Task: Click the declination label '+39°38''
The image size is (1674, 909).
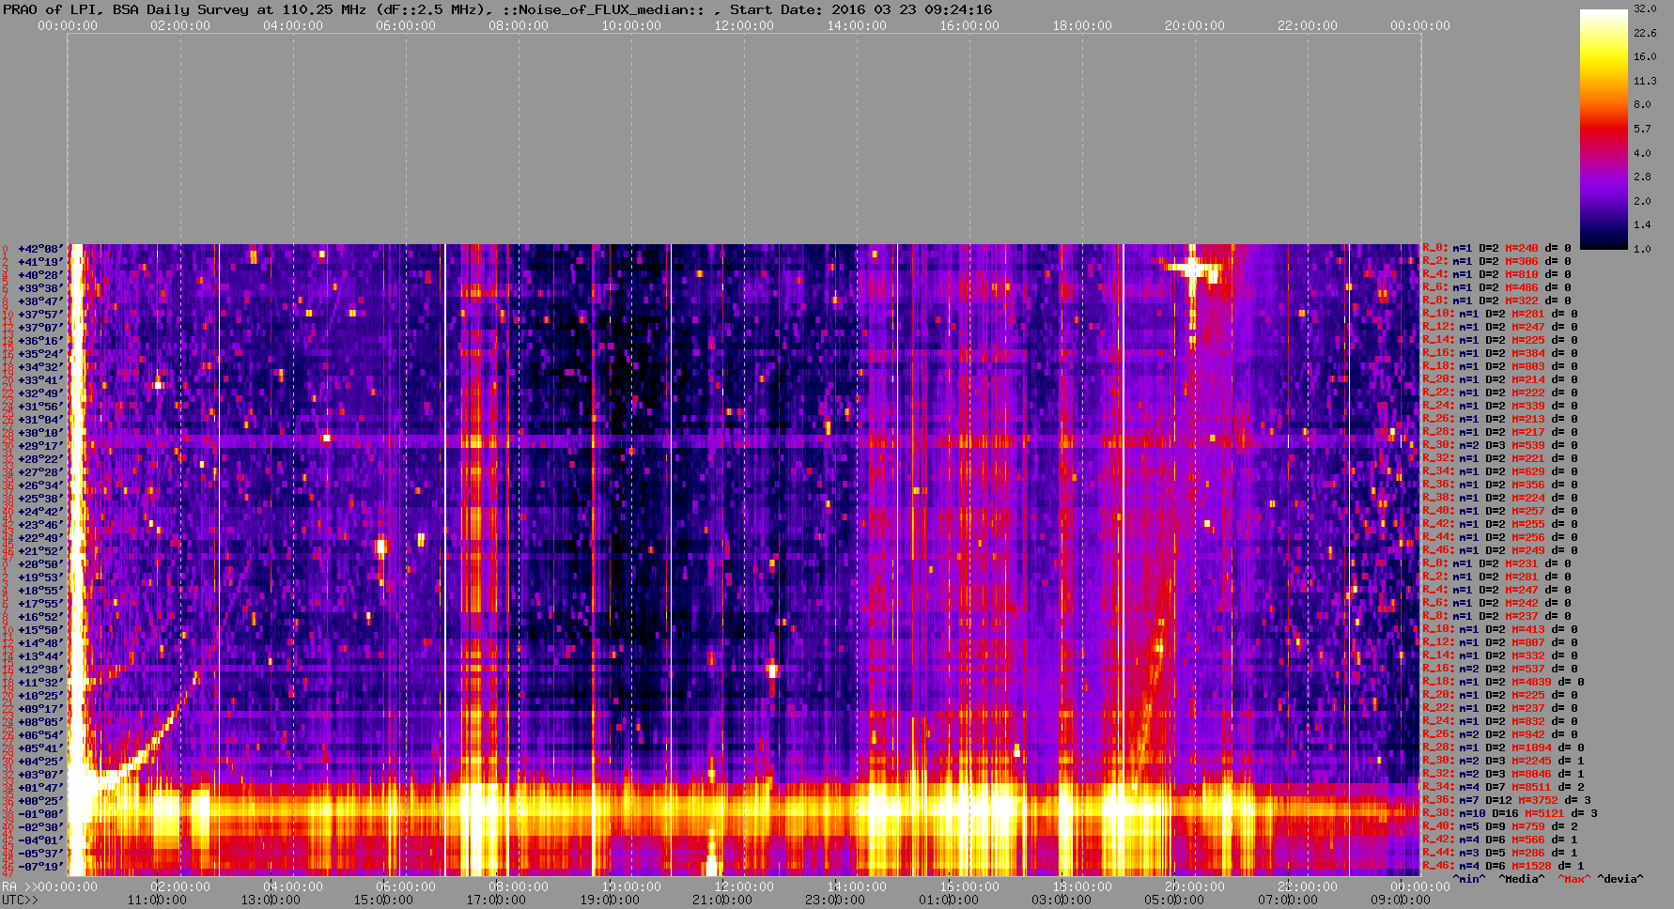Action: coord(40,288)
